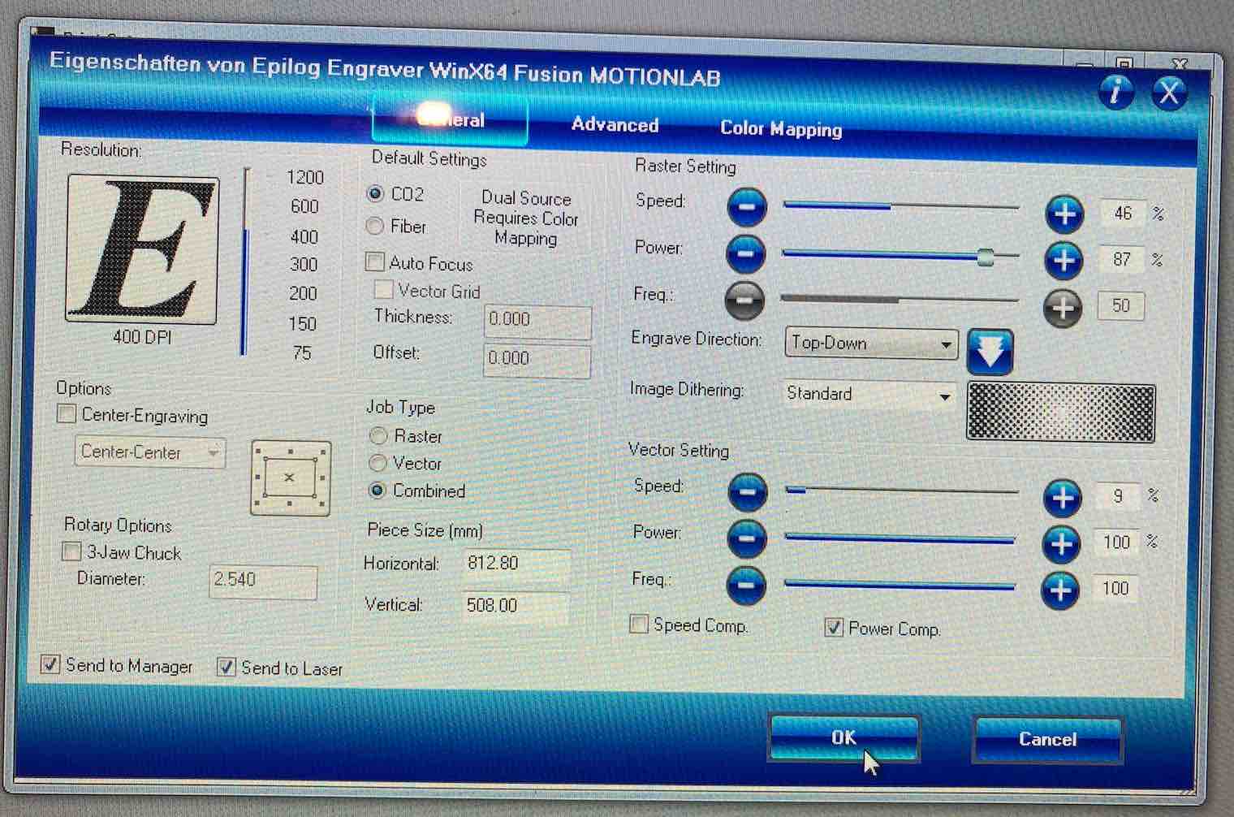Image resolution: width=1234 pixels, height=817 pixels.
Task: Click the Vertical piece size field
Action: 516,605
